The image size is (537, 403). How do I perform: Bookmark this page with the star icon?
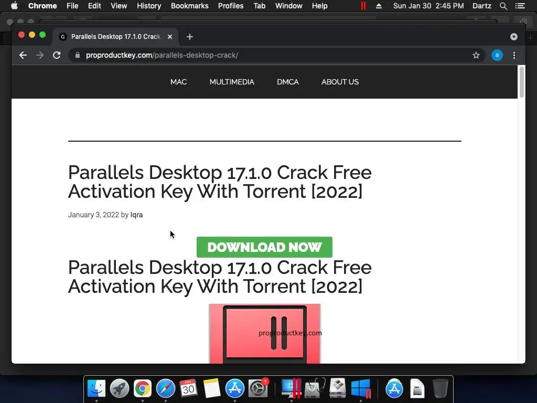click(476, 55)
